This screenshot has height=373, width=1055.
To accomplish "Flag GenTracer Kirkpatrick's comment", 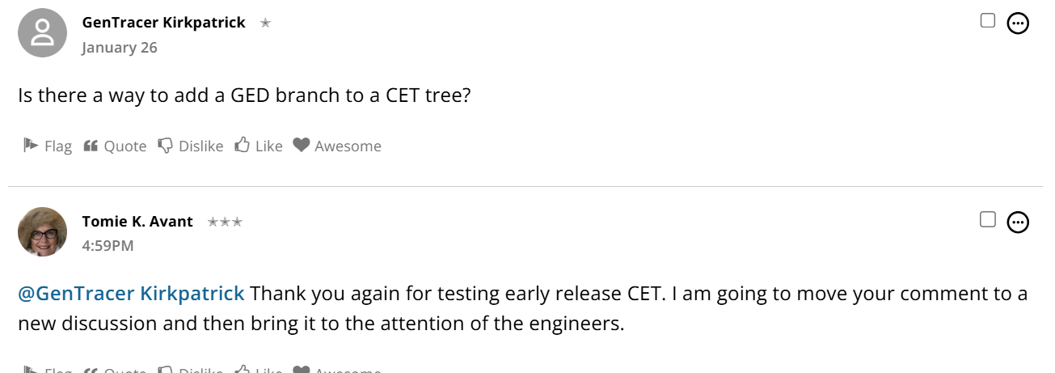I will [48, 146].
